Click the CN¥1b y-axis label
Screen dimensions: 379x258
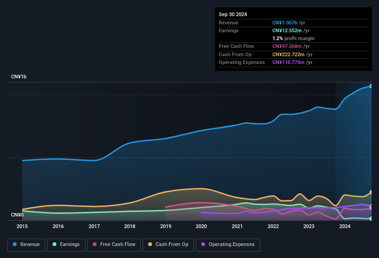19,76
